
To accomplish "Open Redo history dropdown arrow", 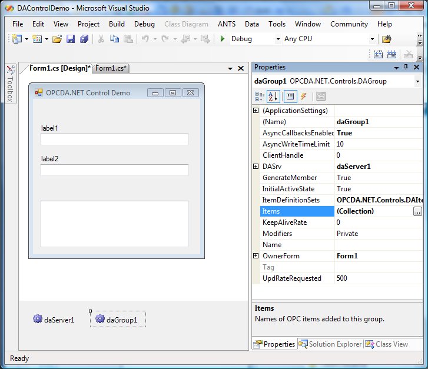I will (x=175, y=39).
